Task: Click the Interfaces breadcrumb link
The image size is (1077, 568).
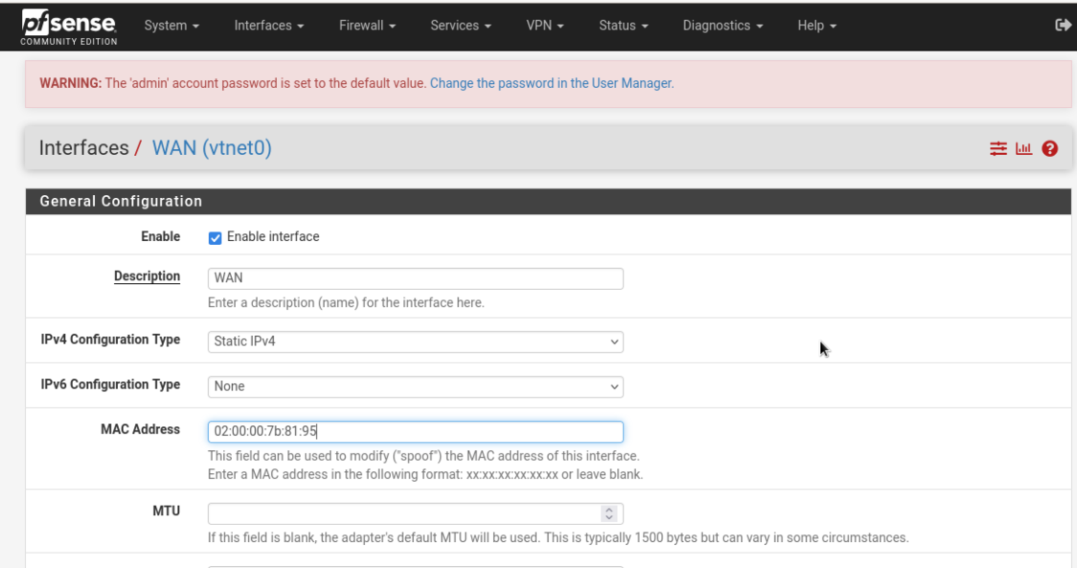Action: pyautogui.click(x=83, y=148)
